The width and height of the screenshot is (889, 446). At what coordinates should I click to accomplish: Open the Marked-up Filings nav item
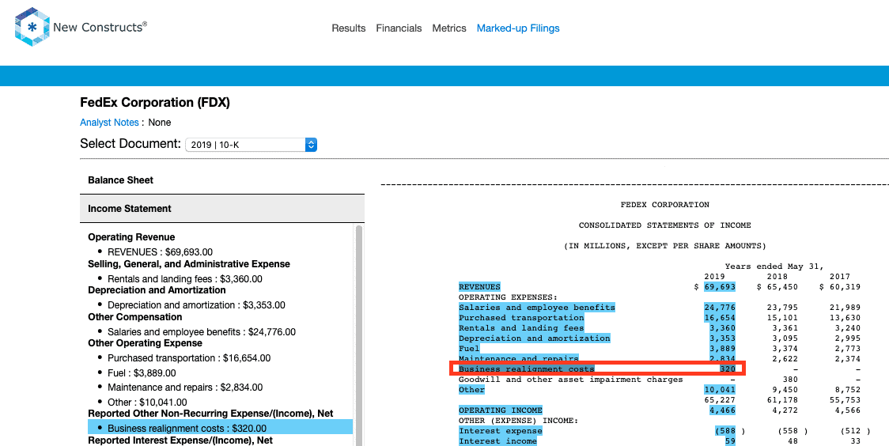click(518, 28)
